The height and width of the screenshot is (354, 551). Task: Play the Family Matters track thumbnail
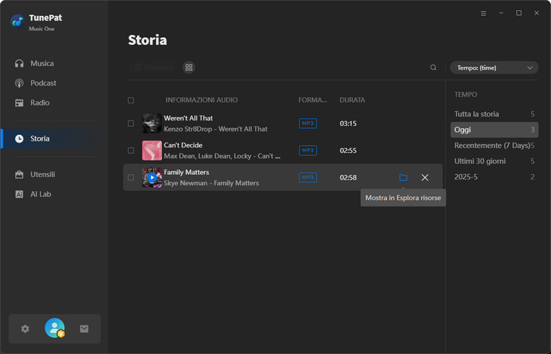[x=152, y=178]
